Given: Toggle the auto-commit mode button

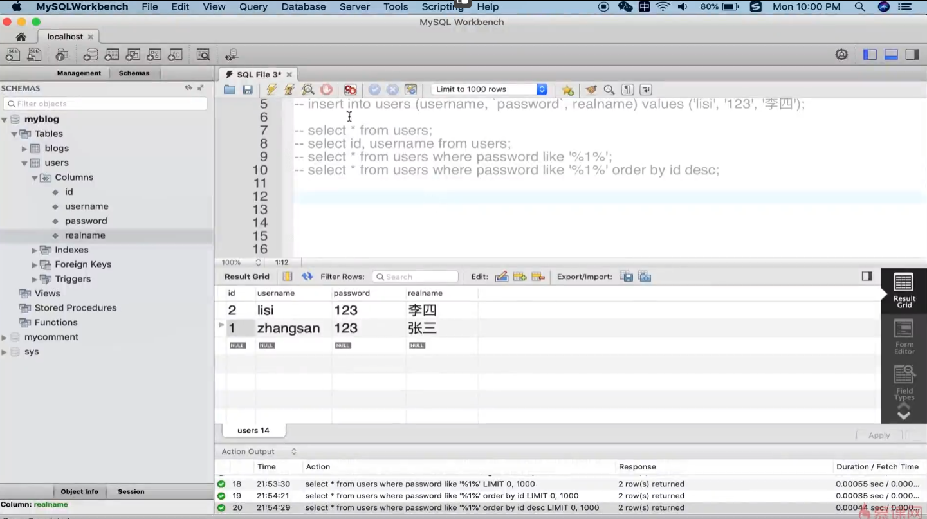Looking at the screenshot, I should tap(411, 89).
